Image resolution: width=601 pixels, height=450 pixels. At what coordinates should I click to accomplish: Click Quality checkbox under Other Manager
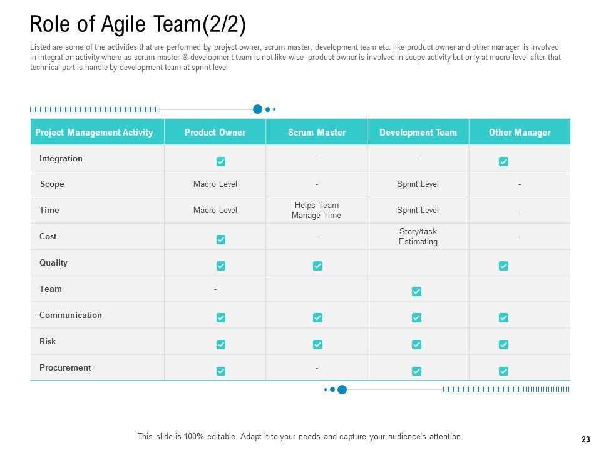[503, 266]
